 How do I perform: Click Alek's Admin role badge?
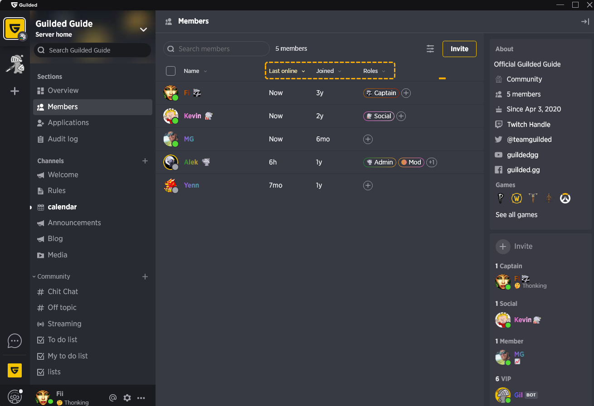tap(380, 162)
